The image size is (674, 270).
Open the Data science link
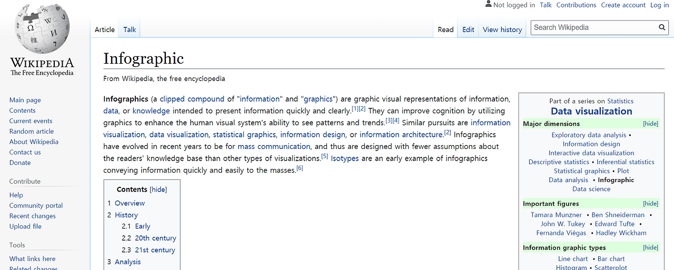pos(591,189)
